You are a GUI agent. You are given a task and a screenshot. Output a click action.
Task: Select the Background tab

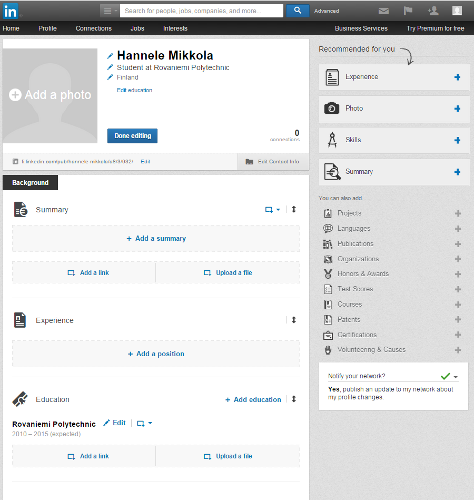click(x=30, y=182)
